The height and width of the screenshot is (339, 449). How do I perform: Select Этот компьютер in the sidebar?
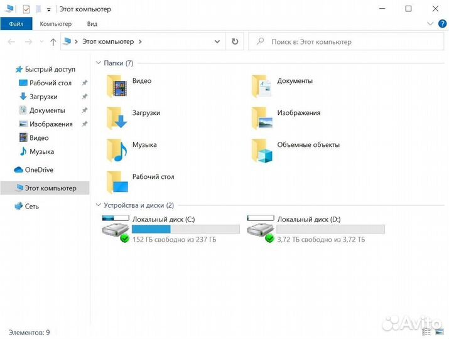coord(45,188)
